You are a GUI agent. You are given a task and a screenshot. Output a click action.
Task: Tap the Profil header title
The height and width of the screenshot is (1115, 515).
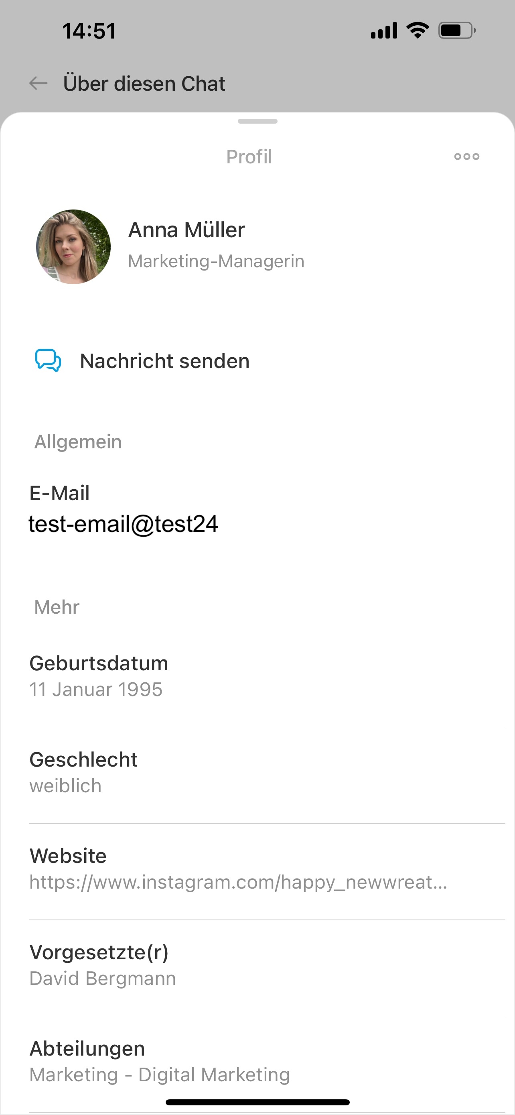(x=249, y=156)
